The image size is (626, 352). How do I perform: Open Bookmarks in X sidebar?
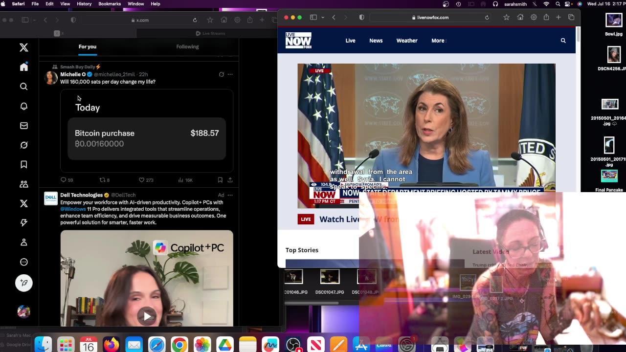[x=23, y=165]
